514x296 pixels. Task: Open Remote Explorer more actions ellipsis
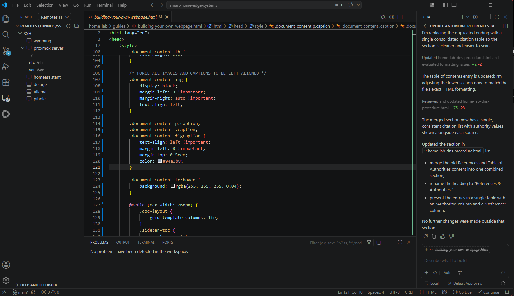pyautogui.click(x=76, y=17)
